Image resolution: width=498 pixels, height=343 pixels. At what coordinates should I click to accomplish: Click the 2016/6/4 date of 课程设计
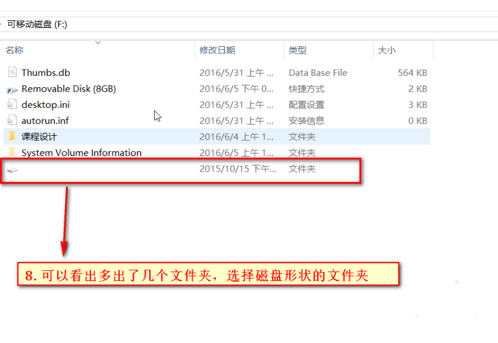236,137
